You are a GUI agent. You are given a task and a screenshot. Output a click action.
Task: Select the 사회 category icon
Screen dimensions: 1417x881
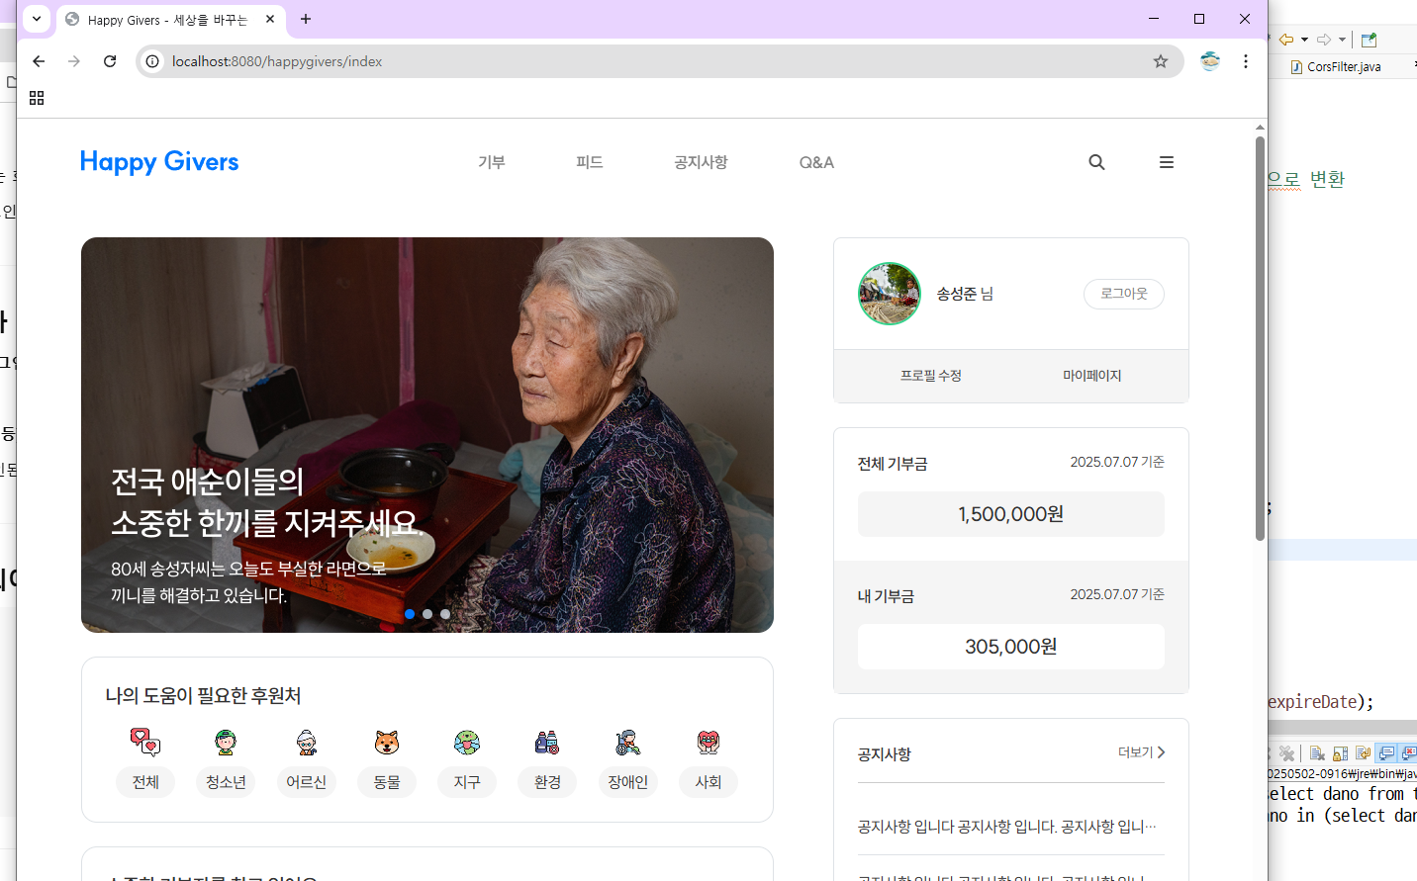708,742
